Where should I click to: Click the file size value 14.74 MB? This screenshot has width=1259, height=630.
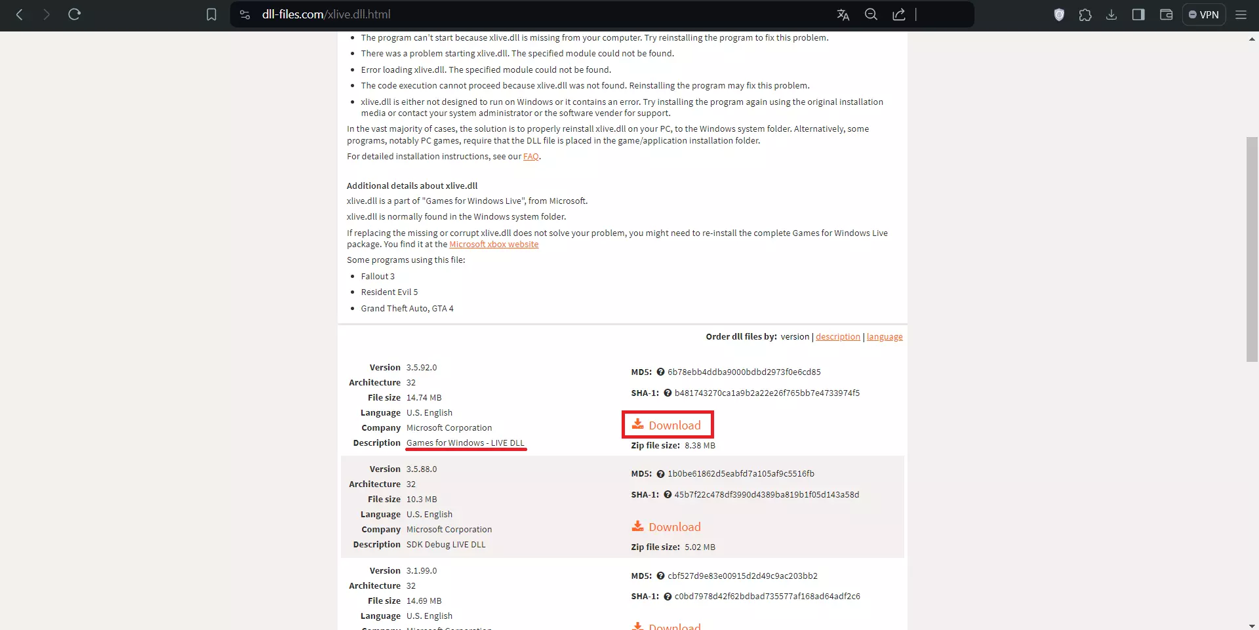pos(424,398)
